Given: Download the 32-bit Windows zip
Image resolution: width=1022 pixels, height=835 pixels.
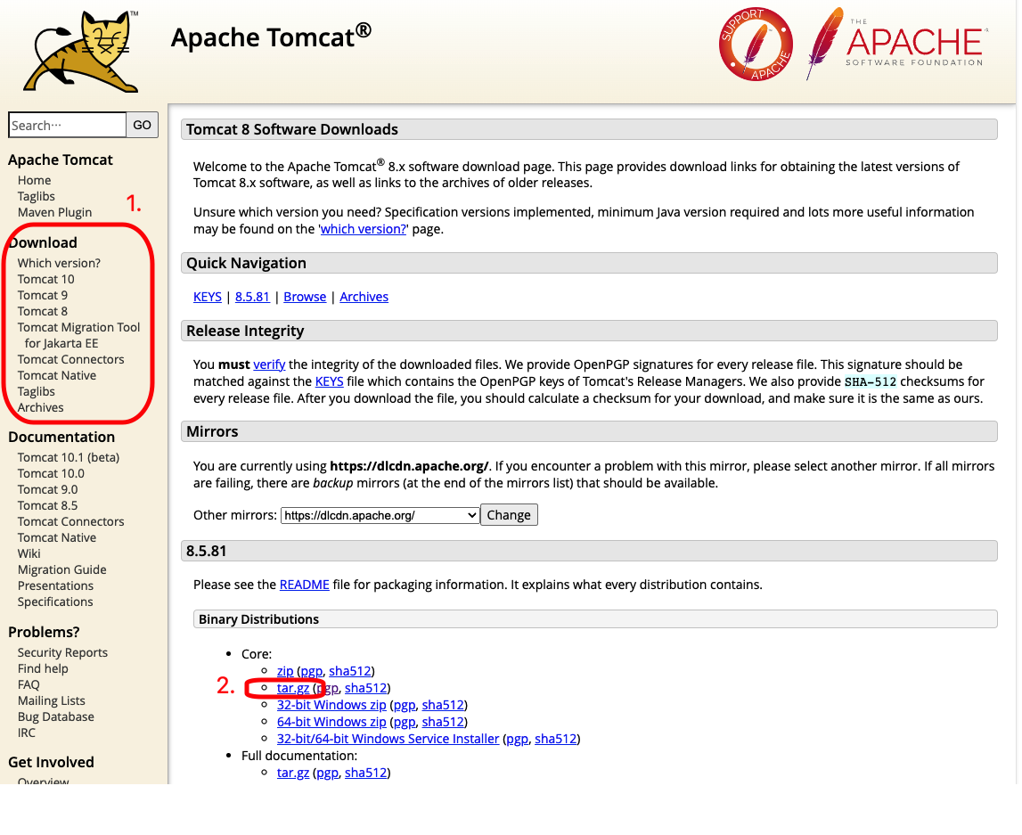Looking at the screenshot, I should click(x=331, y=705).
